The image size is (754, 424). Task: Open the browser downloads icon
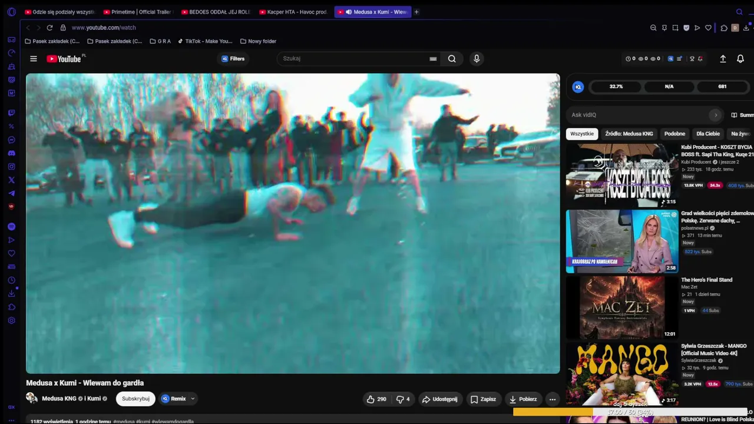[746, 28]
